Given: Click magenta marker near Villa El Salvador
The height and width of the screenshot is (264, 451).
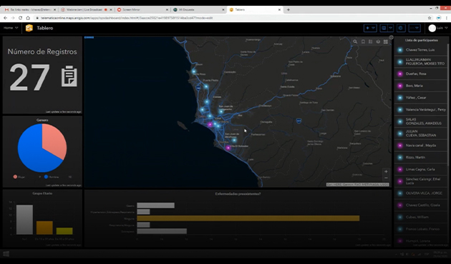Looking at the screenshot, I should (228, 148).
